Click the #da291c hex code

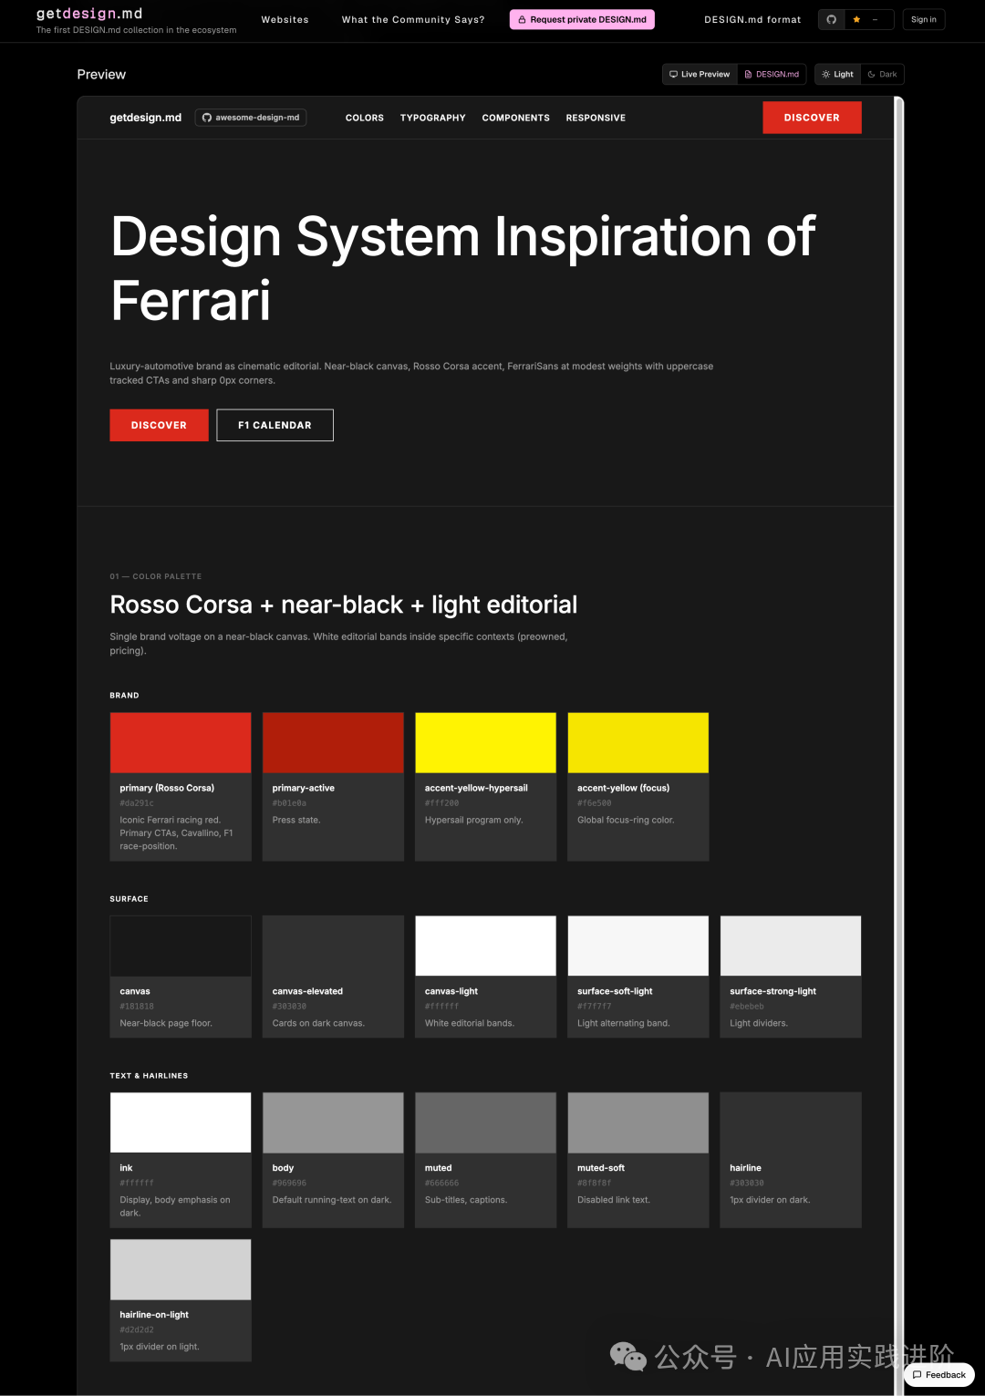point(137,803)
